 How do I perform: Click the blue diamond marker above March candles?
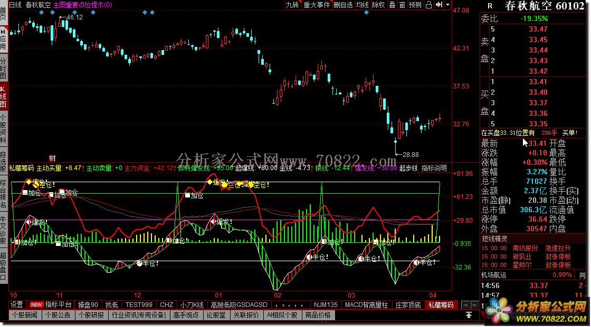tap(366, 13)
